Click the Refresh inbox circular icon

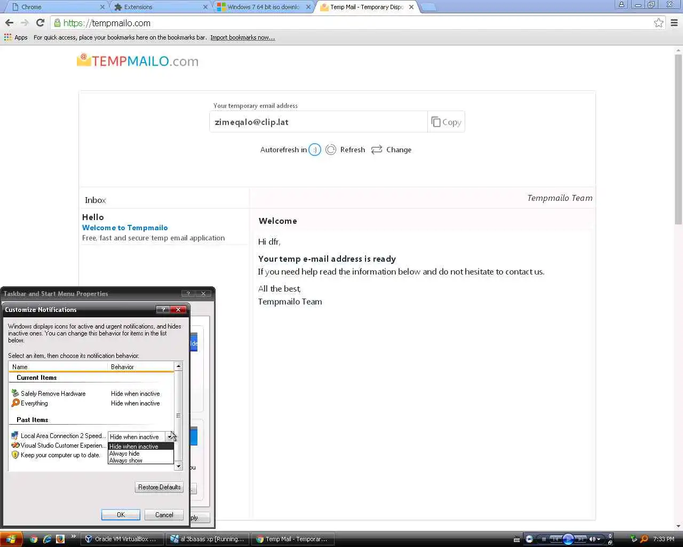(x=331, y=150)
